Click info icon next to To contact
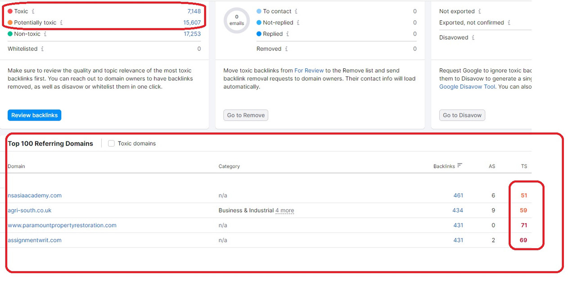Screen dimensions: 576x290 click(x=296, y=11)
